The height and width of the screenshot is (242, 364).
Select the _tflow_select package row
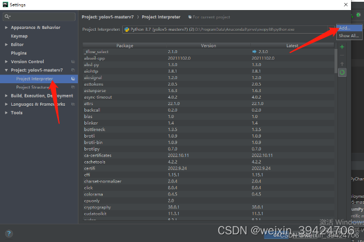click(208, 51)
